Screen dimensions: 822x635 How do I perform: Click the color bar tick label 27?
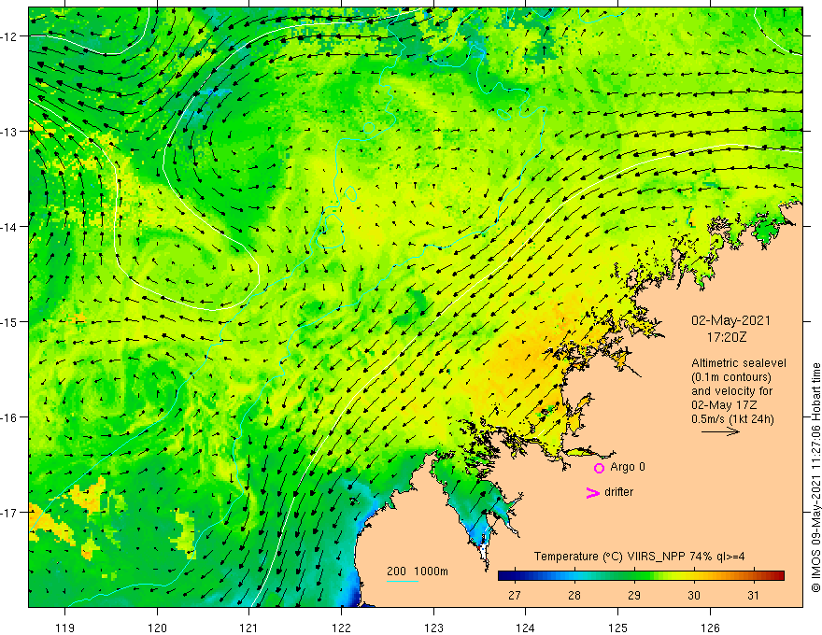[515, 595]
